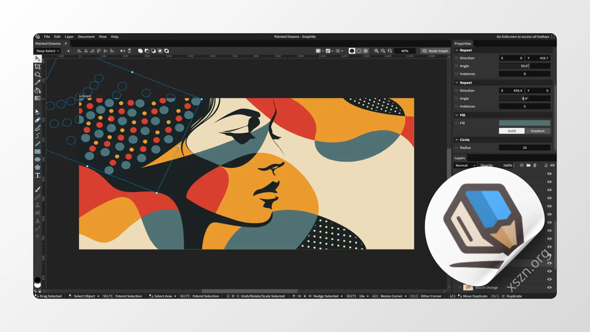Click the black primary color swatch
This screenshot has height=332, width=590.
(37, 279)
